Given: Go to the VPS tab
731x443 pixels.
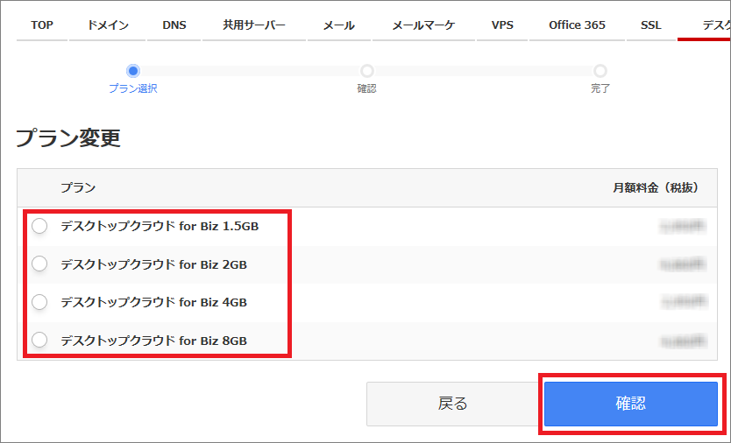Looking at the screenshot, I should coord(502,25).
